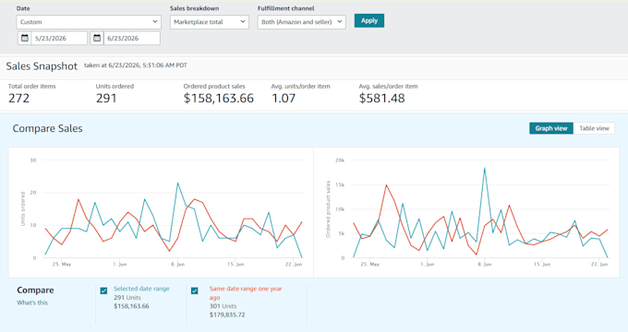Open the Sales breakdown dropdown
This screenshot has width=628, height=332.
coord(209,22)
